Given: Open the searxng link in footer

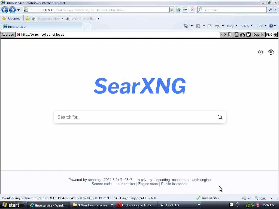Looking at the screenshot, I should [x=94, y=180].
